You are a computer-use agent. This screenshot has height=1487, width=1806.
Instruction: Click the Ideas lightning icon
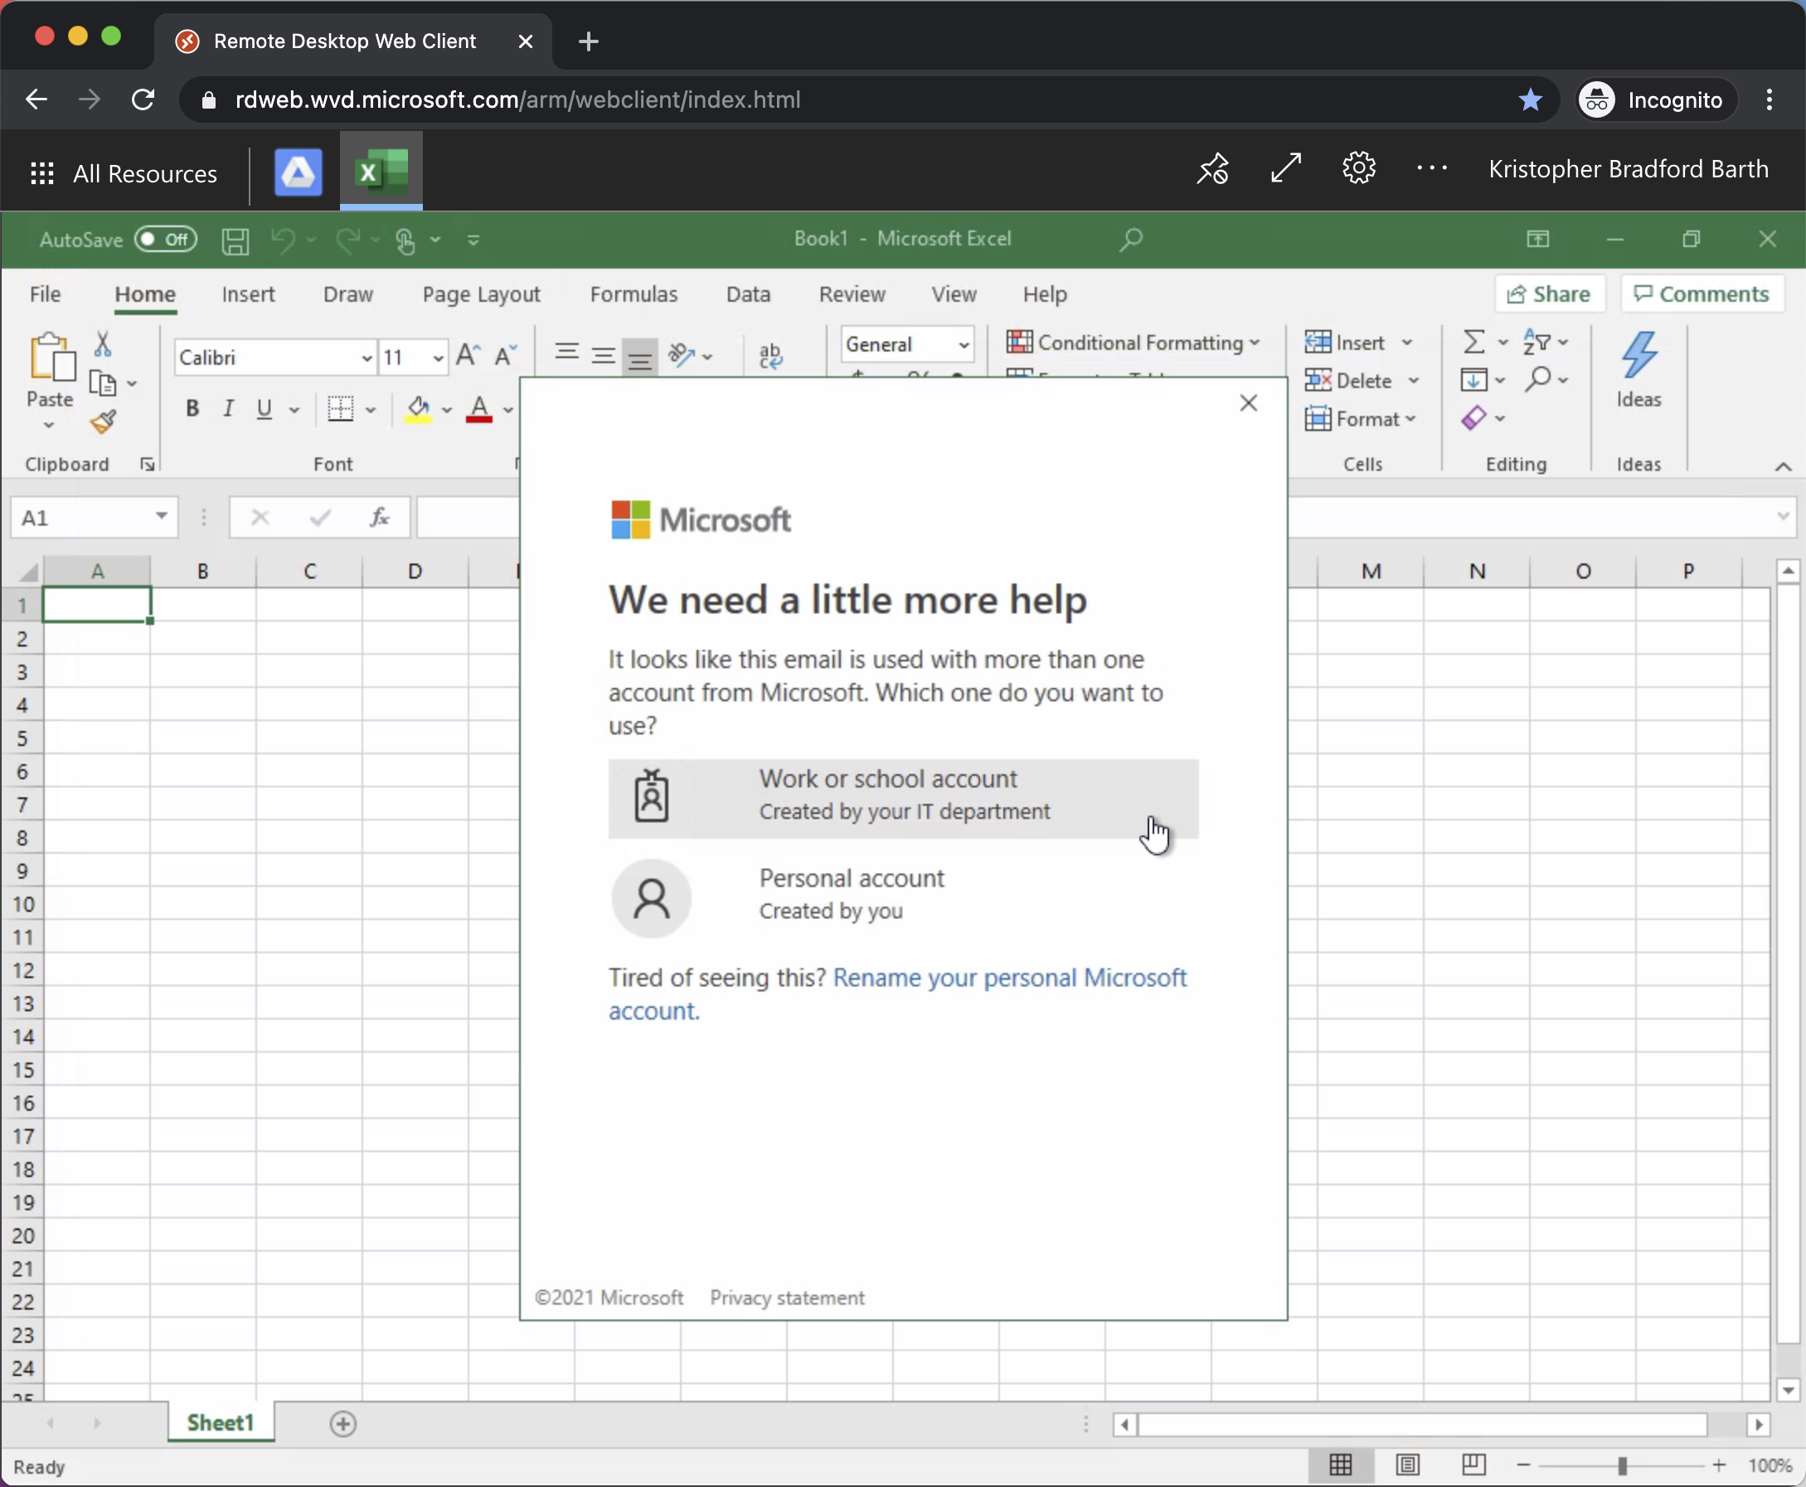coord(1639,355)
